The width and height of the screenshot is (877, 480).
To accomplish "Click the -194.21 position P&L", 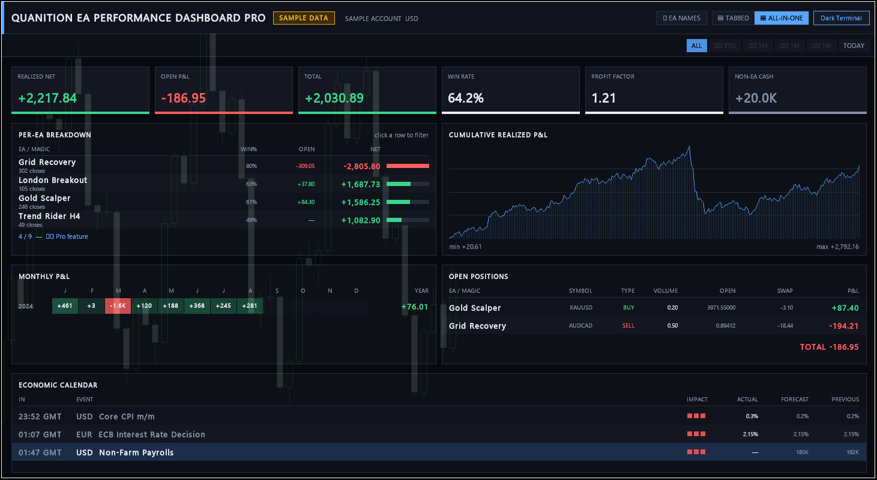I will click(845, 326).
